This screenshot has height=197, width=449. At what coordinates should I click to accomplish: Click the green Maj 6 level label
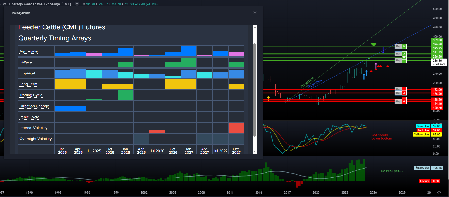click(x=400, y=46)
